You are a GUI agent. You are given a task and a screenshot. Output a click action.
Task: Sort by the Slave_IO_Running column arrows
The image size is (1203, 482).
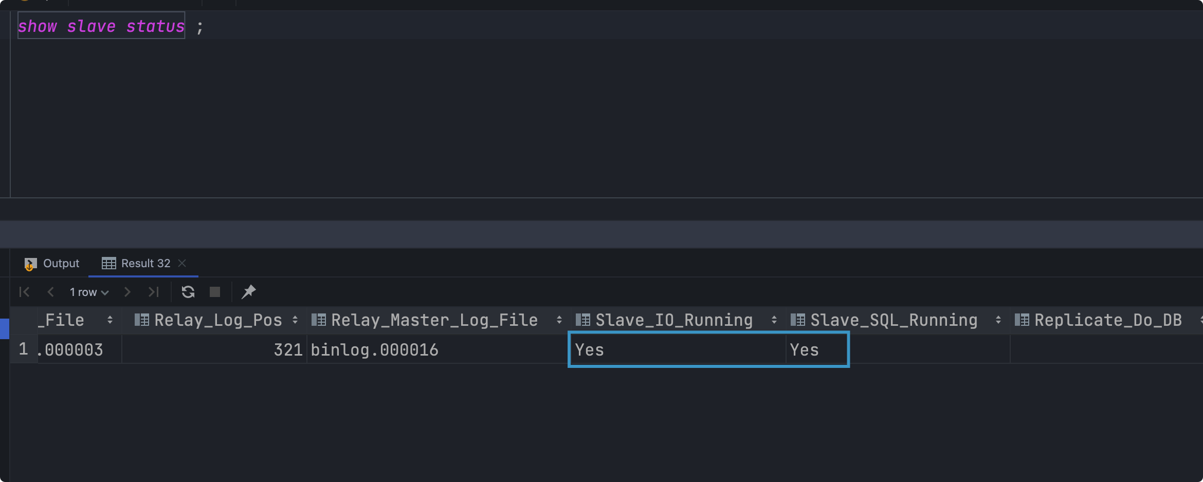(774, 320)
